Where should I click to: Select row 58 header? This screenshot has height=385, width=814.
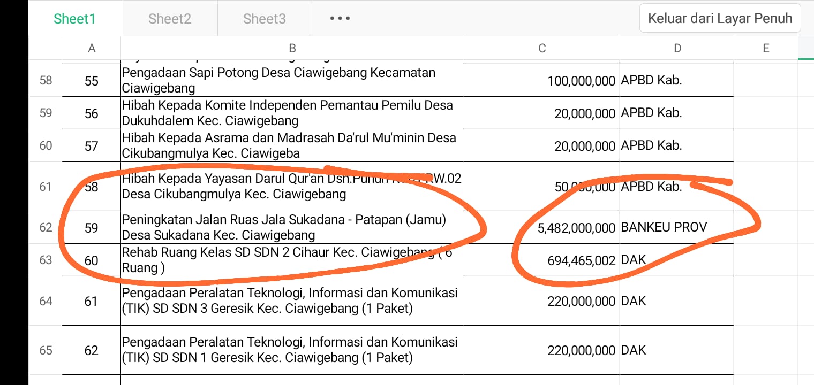click(x=46, y=81)
